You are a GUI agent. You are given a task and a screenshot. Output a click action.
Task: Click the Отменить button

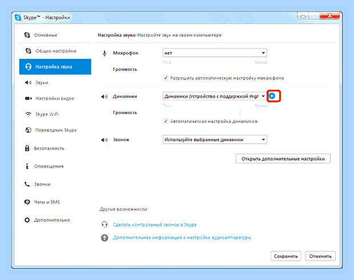click(x=320, y=256)
